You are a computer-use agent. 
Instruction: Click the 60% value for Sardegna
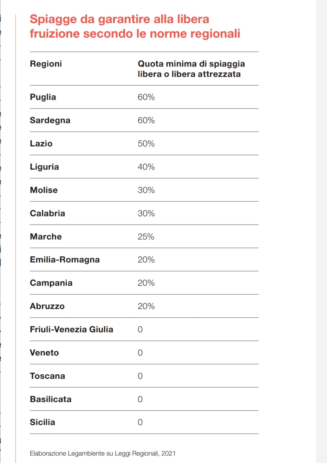pyautogui.click(x=146, y=120)
